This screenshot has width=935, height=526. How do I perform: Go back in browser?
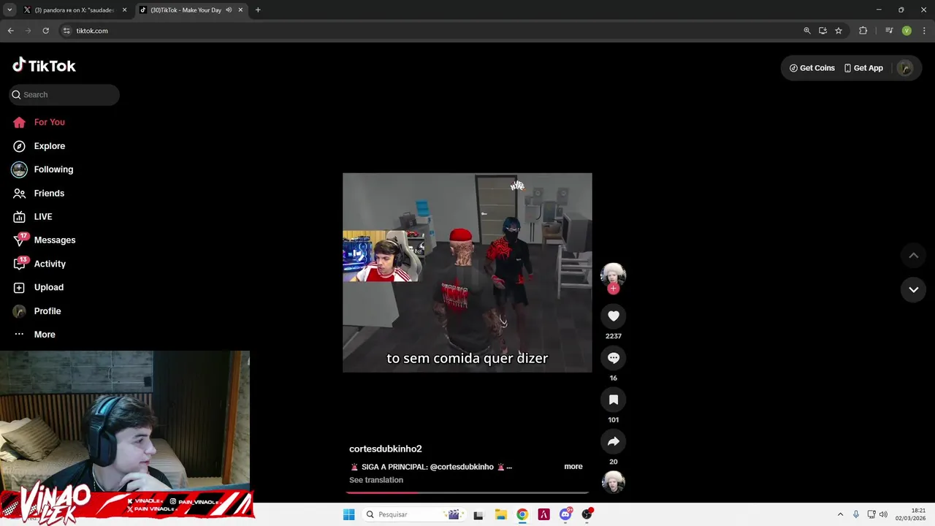point(11,31)
